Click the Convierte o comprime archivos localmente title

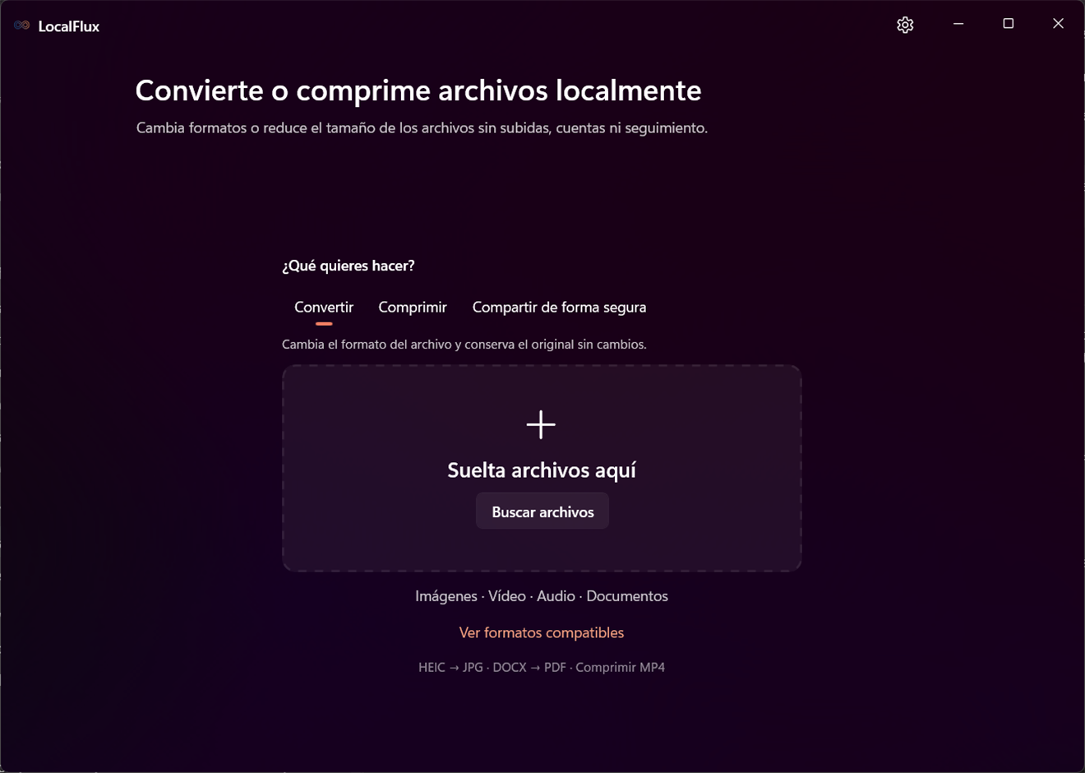point(418,90)
